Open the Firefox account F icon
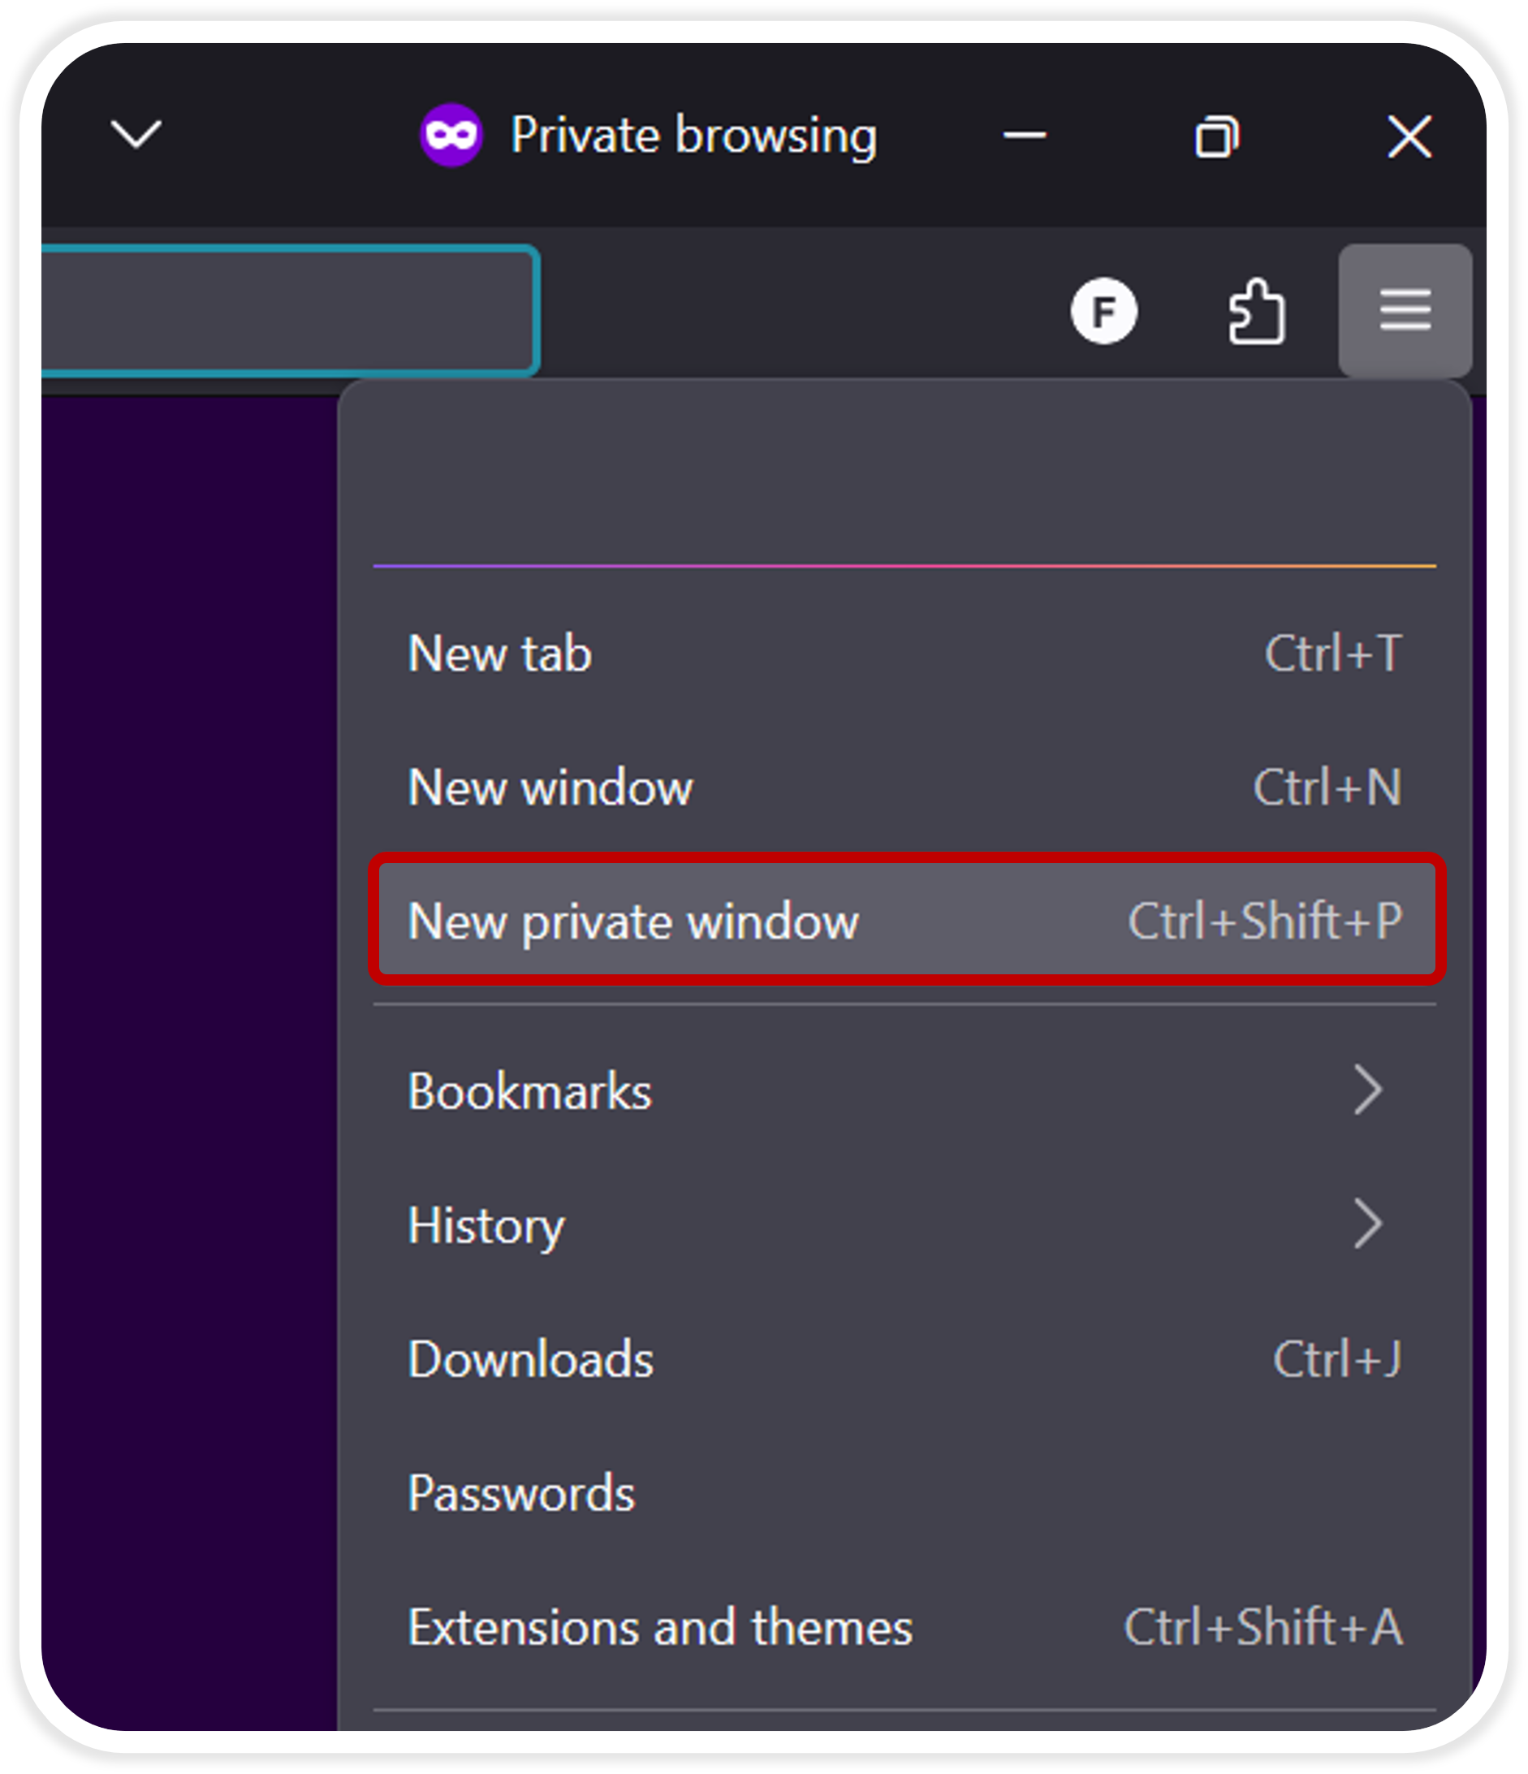This screenshot has width=1528, height=1774. pos(1103,311)
